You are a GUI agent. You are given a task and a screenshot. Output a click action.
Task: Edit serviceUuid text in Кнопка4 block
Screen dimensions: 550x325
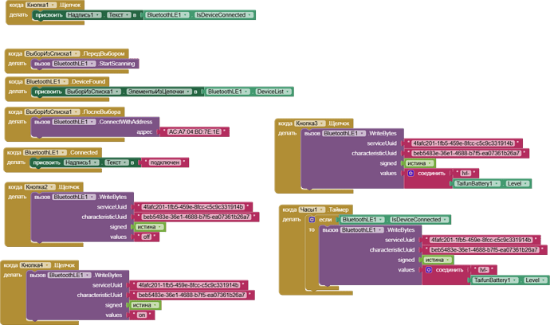point(188,285)
